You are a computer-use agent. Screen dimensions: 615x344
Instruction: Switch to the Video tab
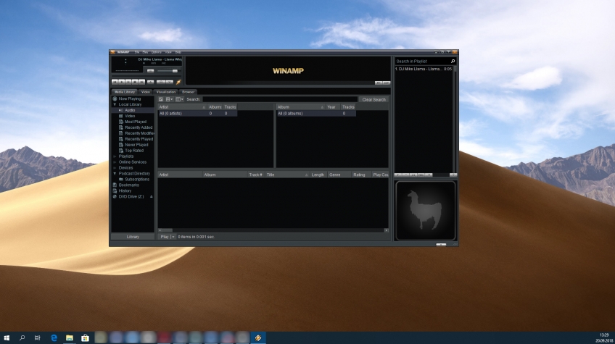146,92
